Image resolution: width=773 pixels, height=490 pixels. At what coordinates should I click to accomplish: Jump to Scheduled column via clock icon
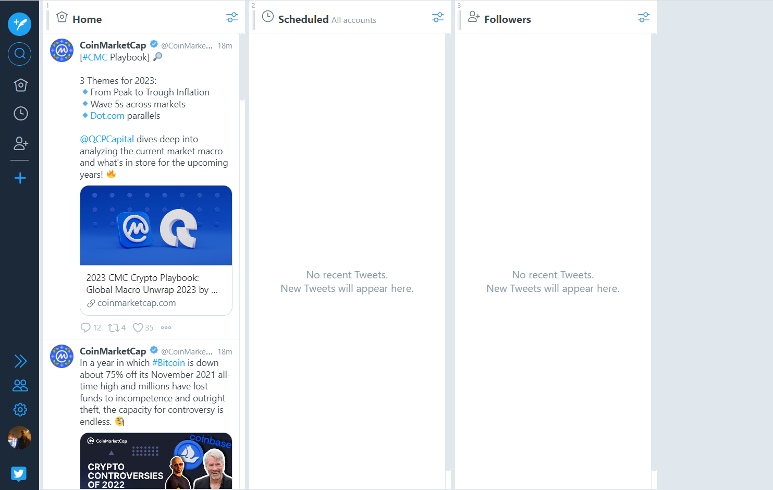pos(20,114)
